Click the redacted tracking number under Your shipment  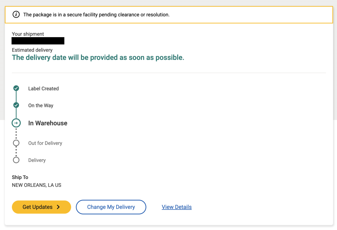click(x=38, y=41)
